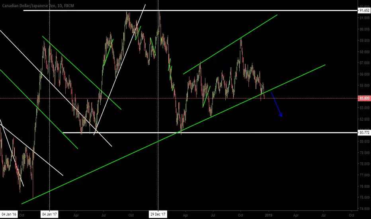Viewport: 371px width, 219px height.
Task: Click the 76.000 price axis value
Action: point(365,186)
